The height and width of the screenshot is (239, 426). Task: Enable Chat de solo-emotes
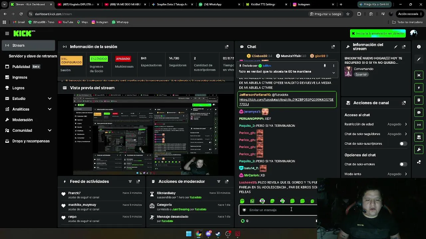pyautogui.click(x=403, y=164)
